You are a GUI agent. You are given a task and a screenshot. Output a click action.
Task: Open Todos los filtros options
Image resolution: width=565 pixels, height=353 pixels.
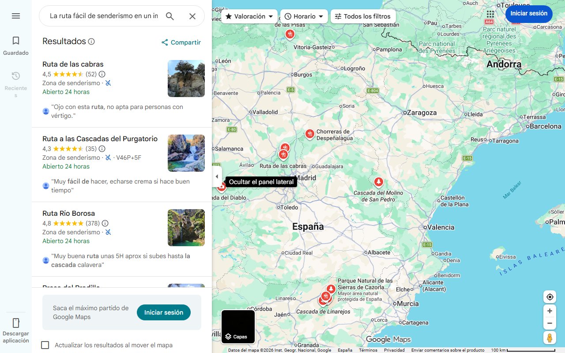363,16
